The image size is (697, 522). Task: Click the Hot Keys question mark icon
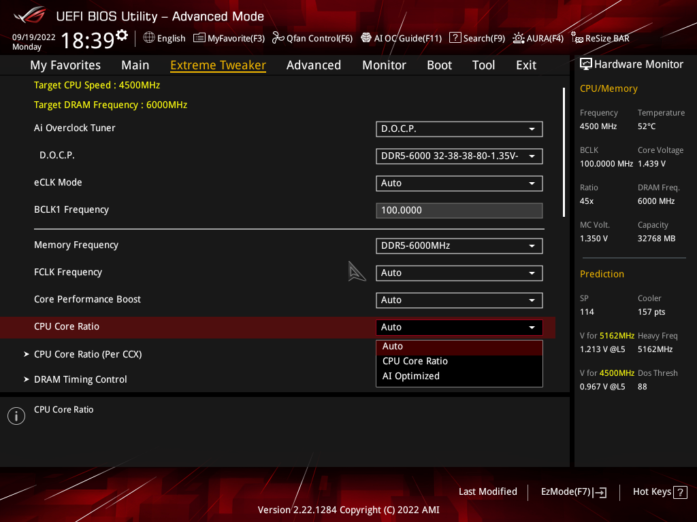click(679, 492)
